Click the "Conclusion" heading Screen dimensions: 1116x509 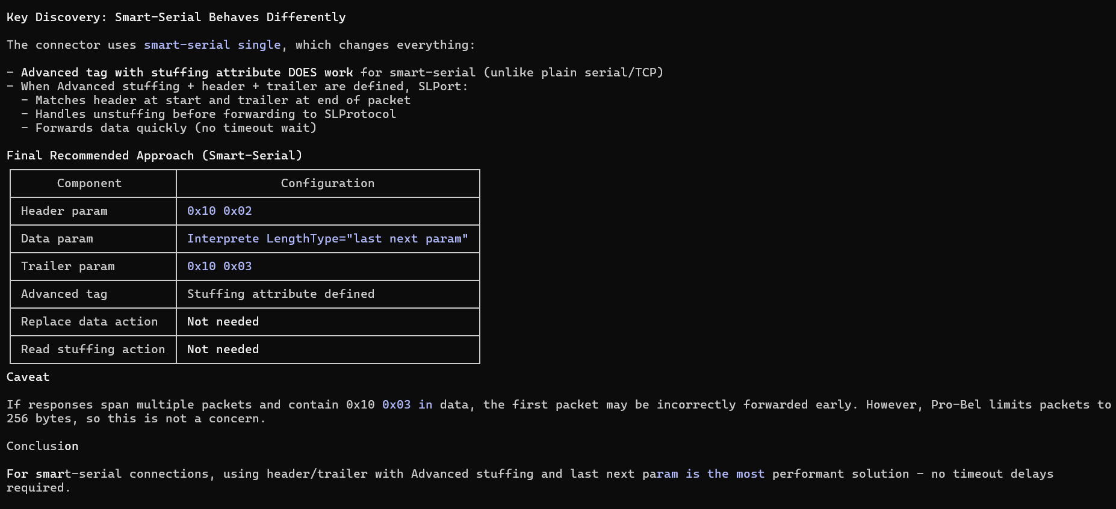click(x=42, y=446)
